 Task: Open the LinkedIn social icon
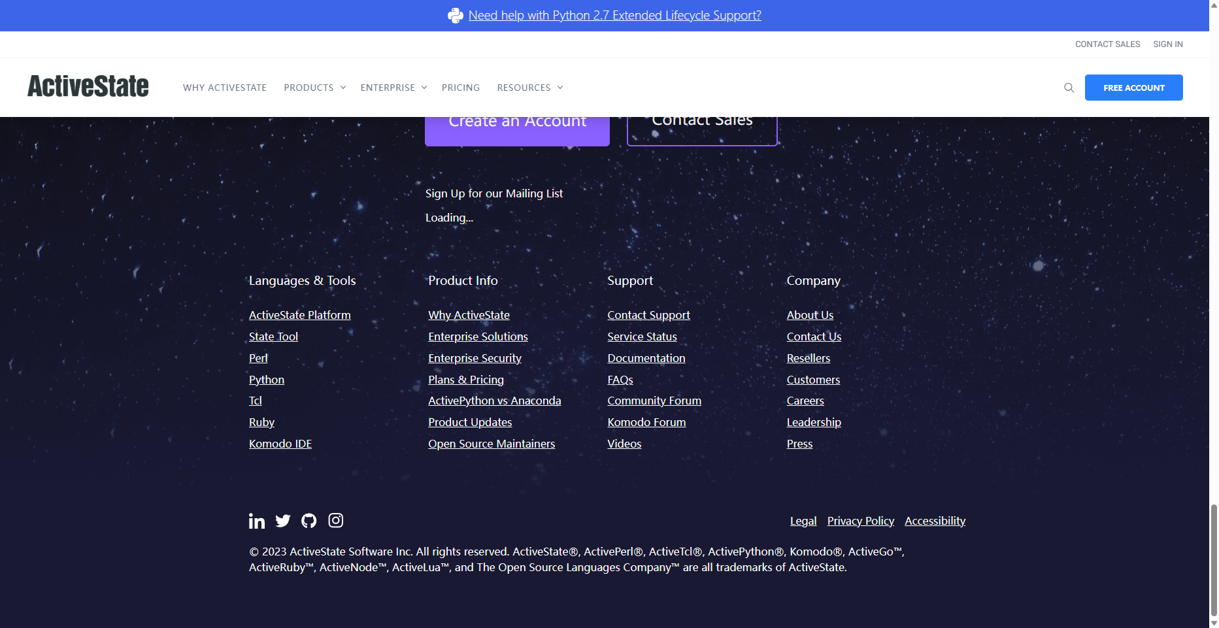257,521
